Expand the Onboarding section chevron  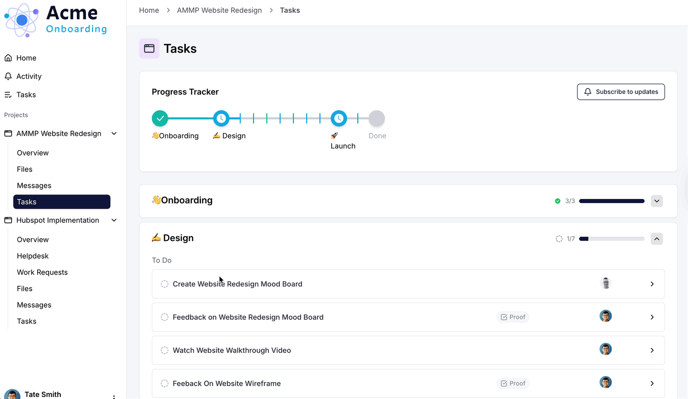[657, 201]
